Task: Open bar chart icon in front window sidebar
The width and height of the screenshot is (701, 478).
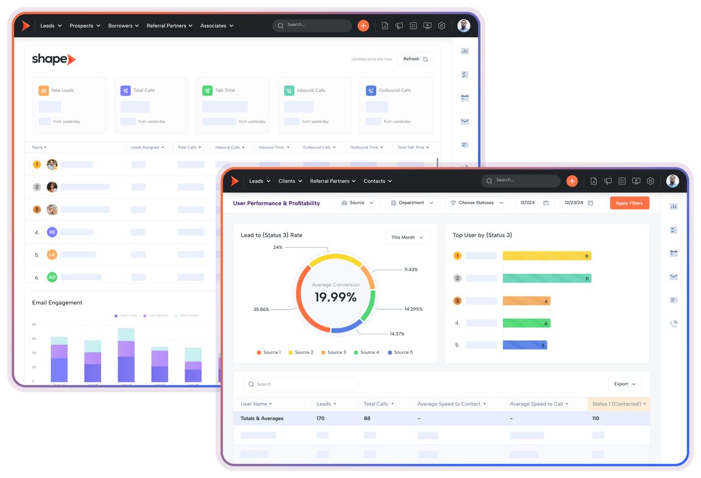Action: [x=674, y=206]
